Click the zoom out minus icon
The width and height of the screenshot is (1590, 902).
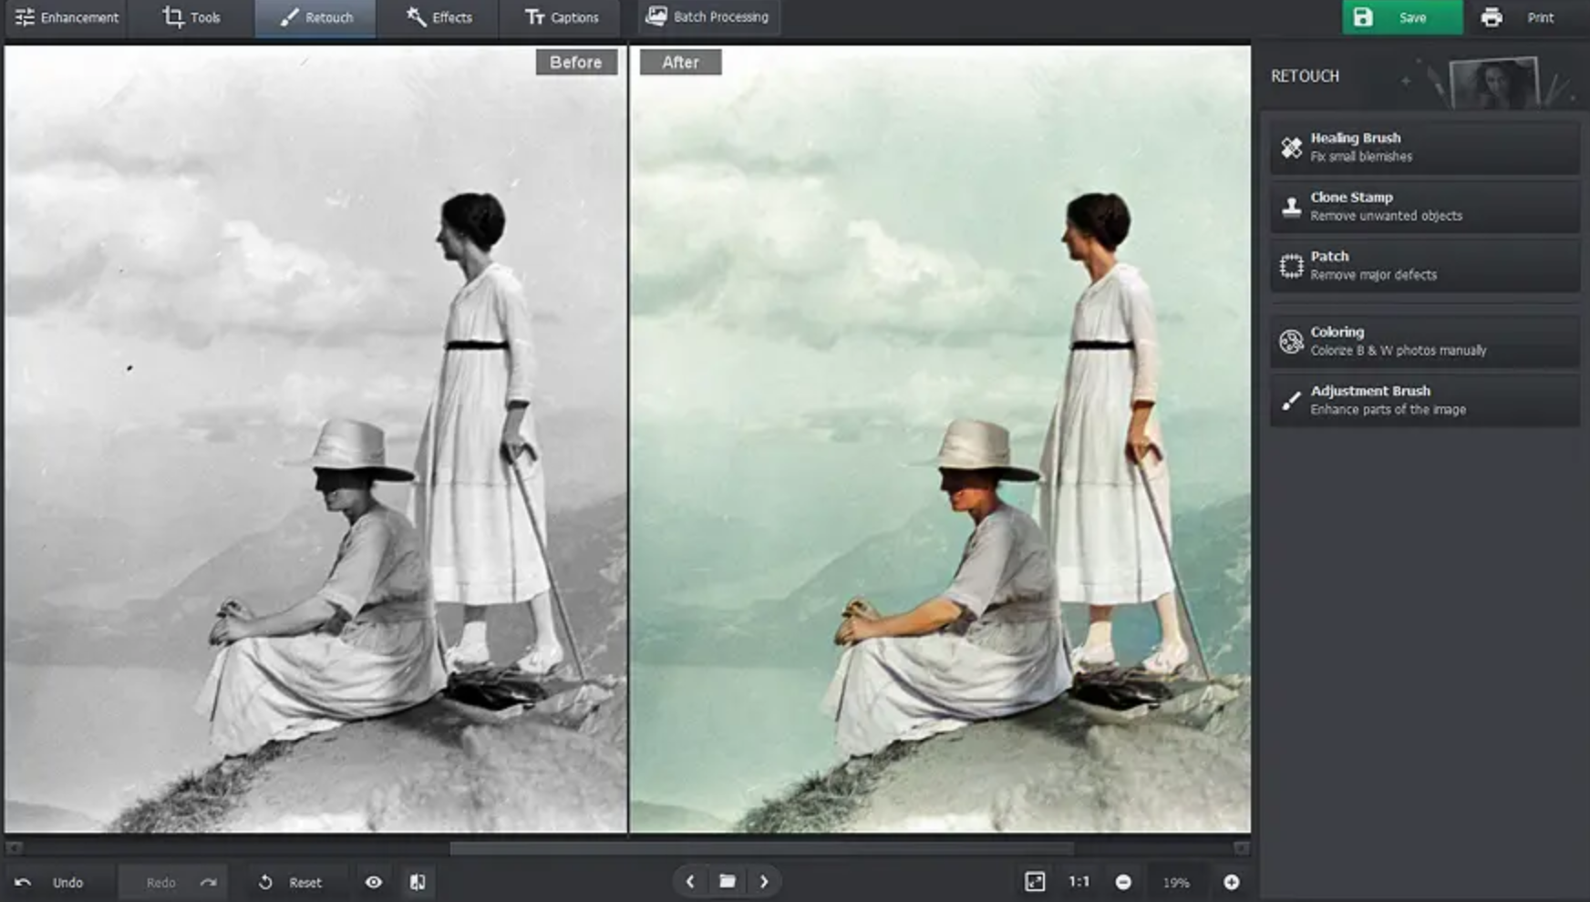[1123, 881]
